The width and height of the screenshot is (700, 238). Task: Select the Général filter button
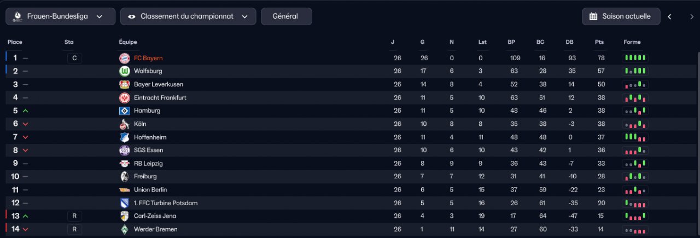tap(287, 16)
